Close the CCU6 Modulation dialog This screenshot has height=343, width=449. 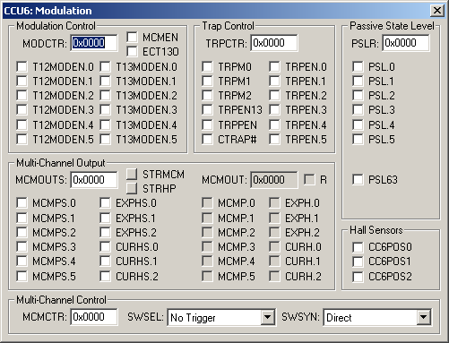tap(437, 11)
